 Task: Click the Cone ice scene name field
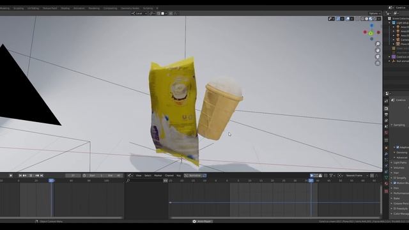401,8
